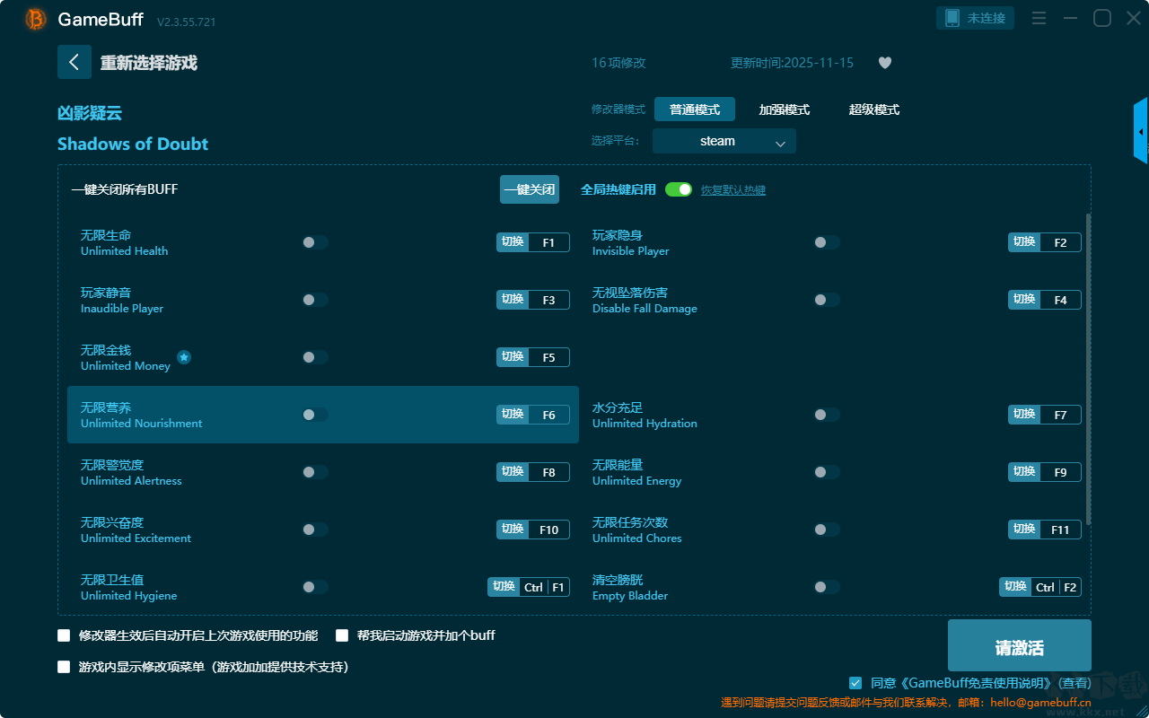Click the 请激活 activate button
The width and height of the screenshot is (1149, 718).
click(1020, 645)
